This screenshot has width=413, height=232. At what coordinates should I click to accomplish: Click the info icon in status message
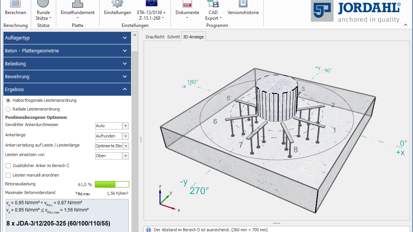coord(149,230)
